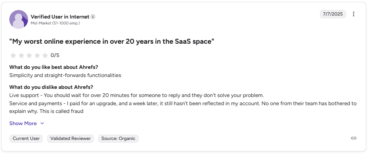Click the 7/7/2025 date badge
Viewport: 370px width, 157px height.
click(x=333, y=14)
